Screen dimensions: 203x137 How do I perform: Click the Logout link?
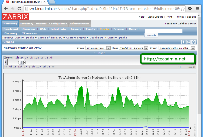pyautogui.click(x=191, y=17)
